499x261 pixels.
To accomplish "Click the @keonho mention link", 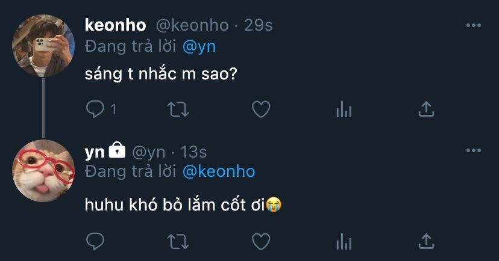I will pos(218,171).
